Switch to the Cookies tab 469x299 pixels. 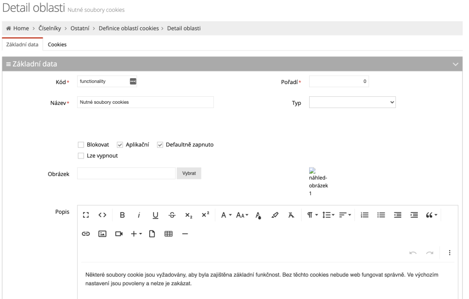(x=57, y=45)
